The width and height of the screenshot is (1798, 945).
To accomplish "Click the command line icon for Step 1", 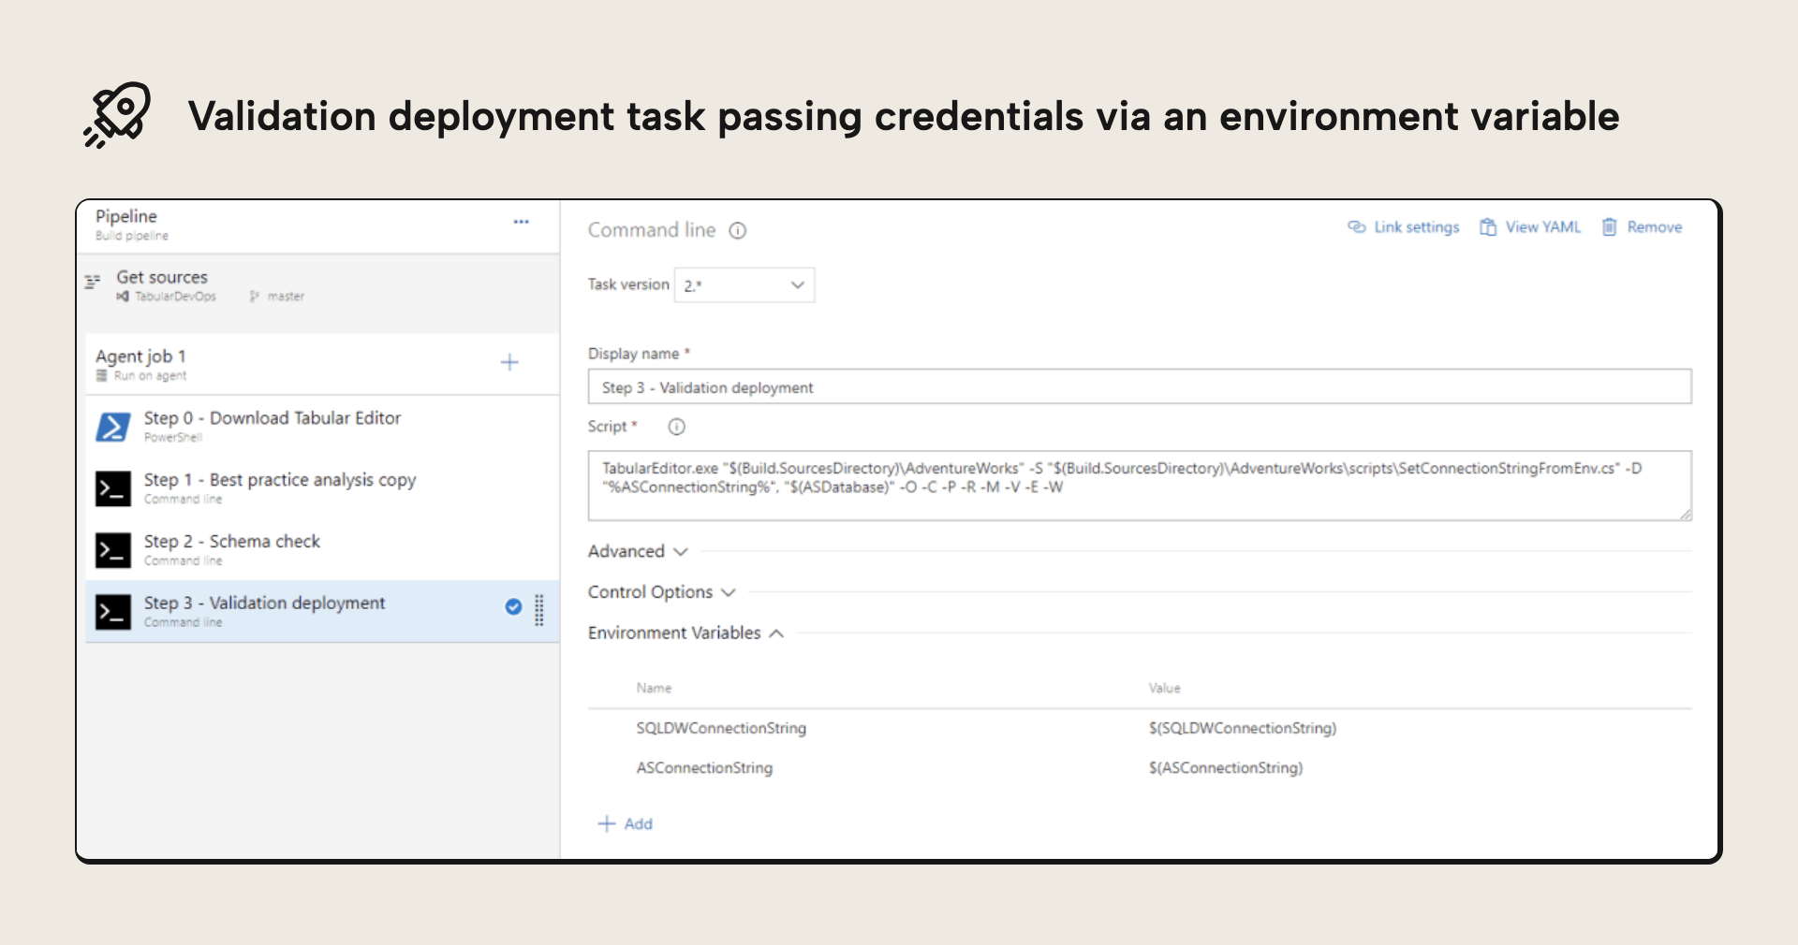I will [113, 488].
